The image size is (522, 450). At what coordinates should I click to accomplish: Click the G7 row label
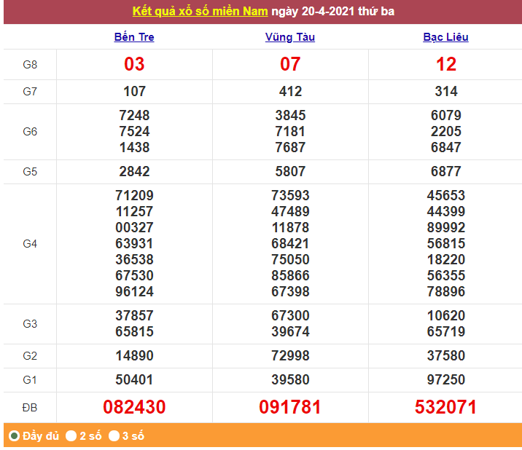30,92
